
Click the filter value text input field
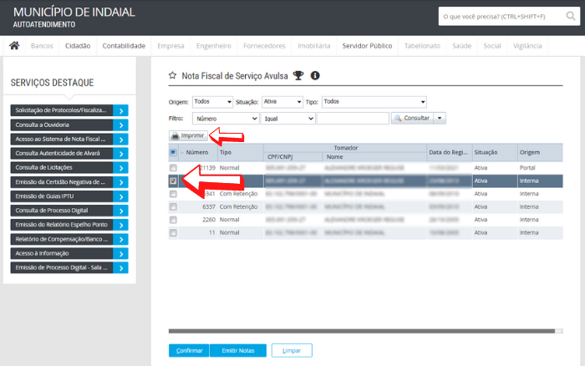click(352, 119)
